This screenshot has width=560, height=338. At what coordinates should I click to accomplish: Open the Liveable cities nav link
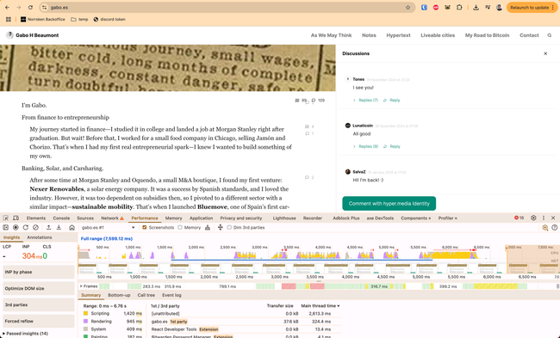pos(438,35)
